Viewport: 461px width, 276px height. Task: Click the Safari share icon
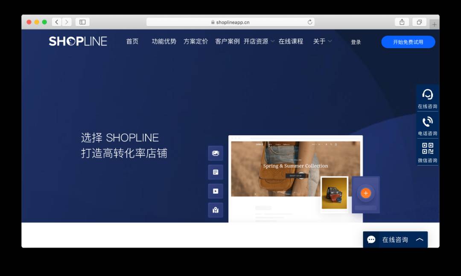[402, 22]
